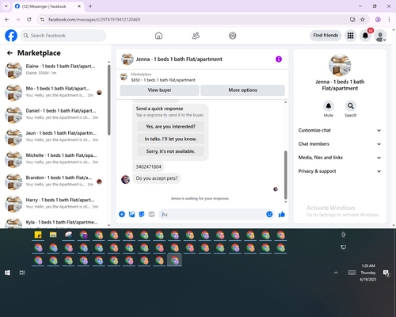
Task: Show hidden system tray icons
Action: [x=336, y=273]
